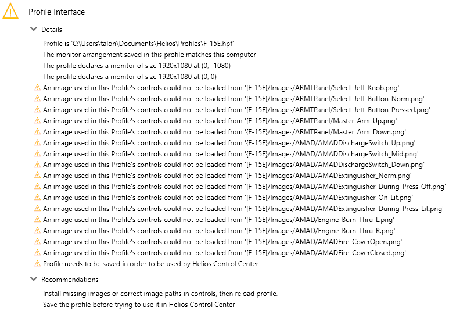The width and height of the screenshot is (449, 311).
Task: Click the large Profile Interface warning icon
Action: pos(10,11)
